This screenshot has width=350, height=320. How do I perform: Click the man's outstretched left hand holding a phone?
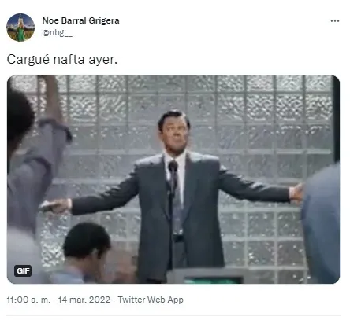click(x=55, y=206)
